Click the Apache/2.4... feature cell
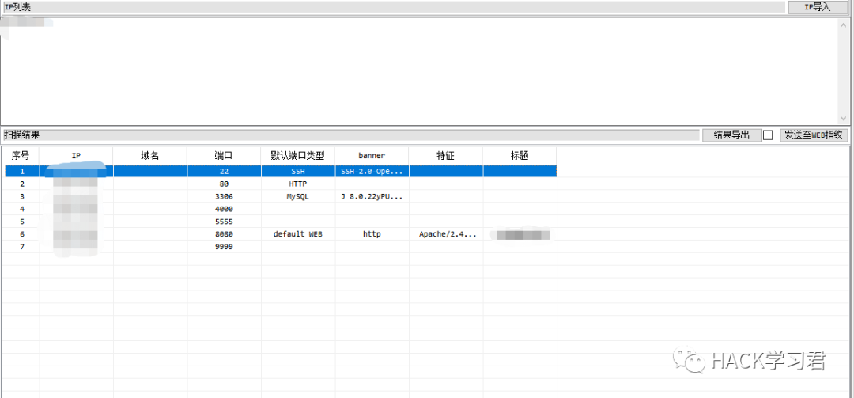The image size is (854, 398). coord(448,234)
